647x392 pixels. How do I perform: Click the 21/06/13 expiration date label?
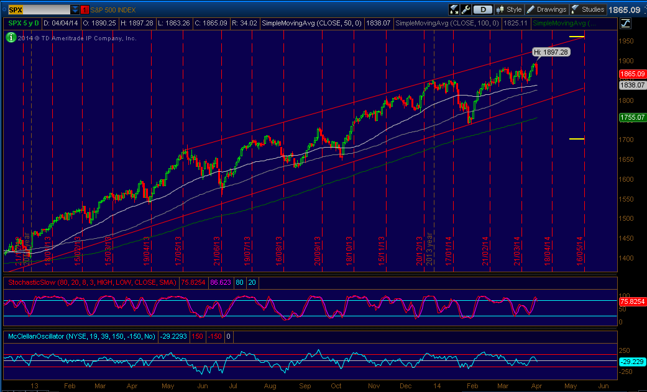[x=217, y=251]
